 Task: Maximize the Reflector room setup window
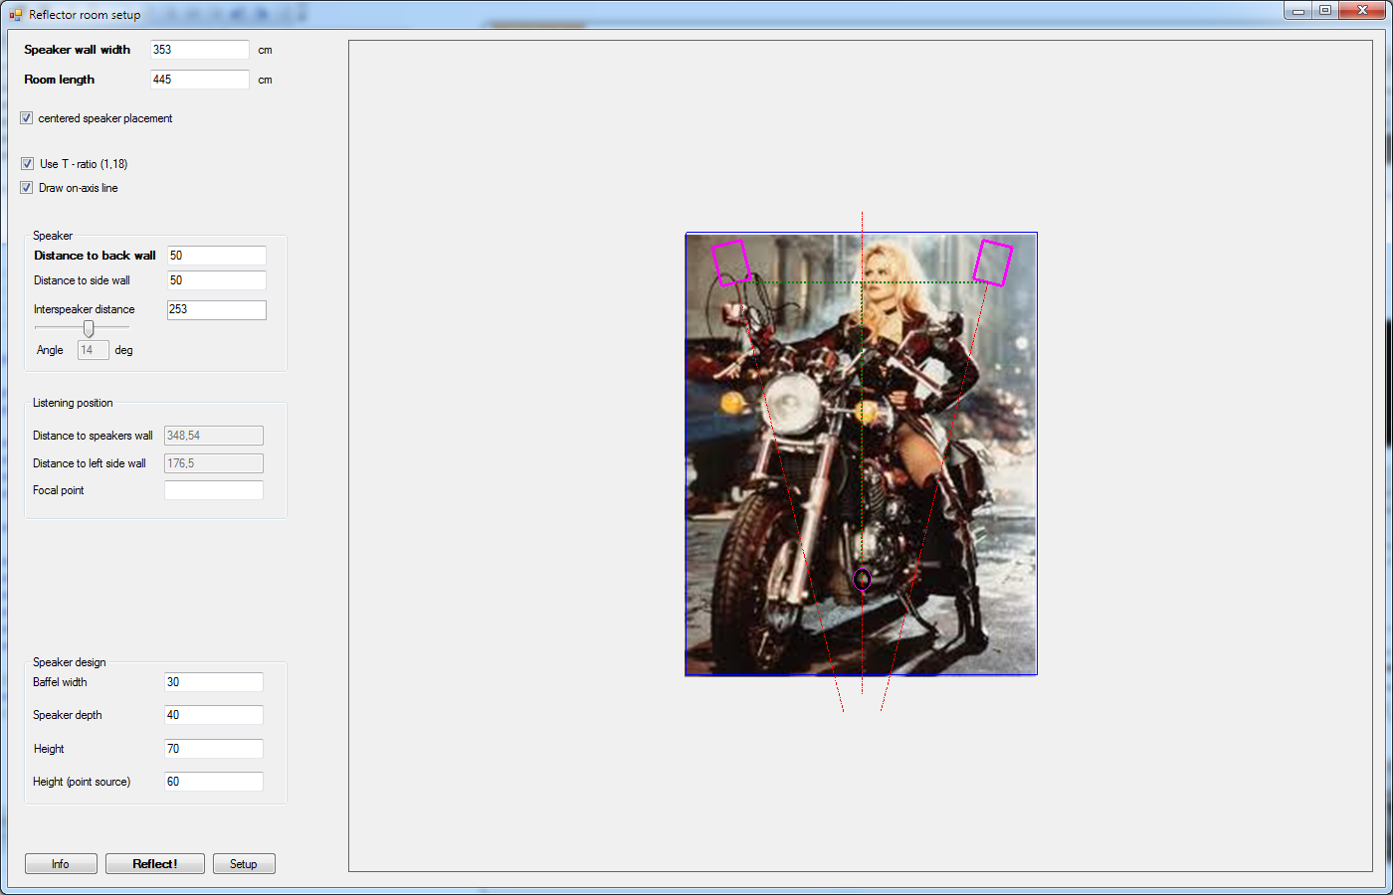(1325, 11)
